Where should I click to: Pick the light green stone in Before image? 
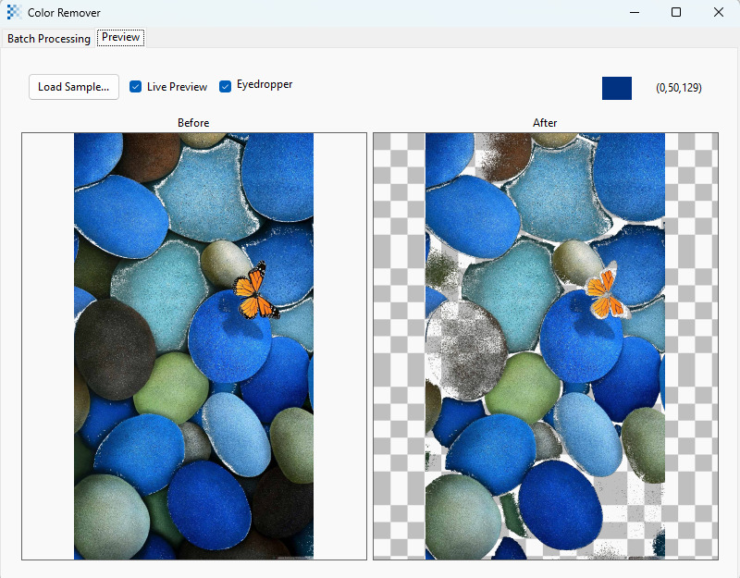[x=172, y=387]
